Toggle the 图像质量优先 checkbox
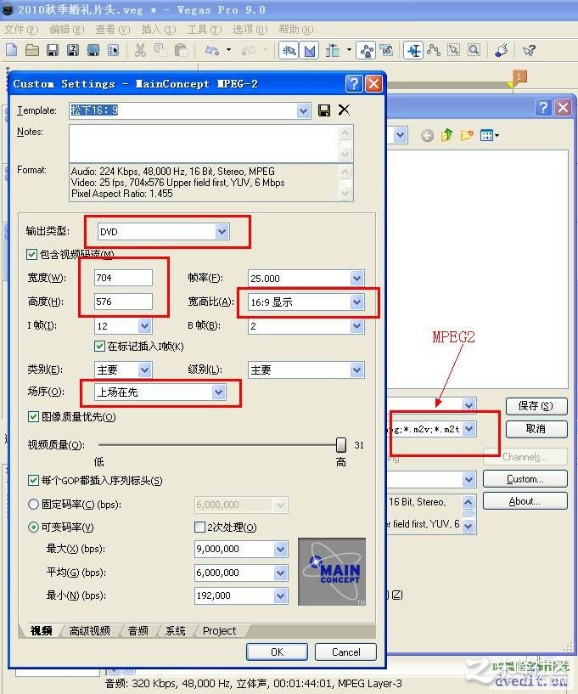Viewport: 578px width, 694px height. click(x=33, y=416)
